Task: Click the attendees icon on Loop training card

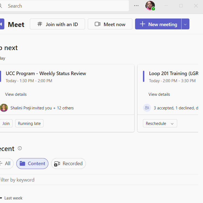Action: 147,108
